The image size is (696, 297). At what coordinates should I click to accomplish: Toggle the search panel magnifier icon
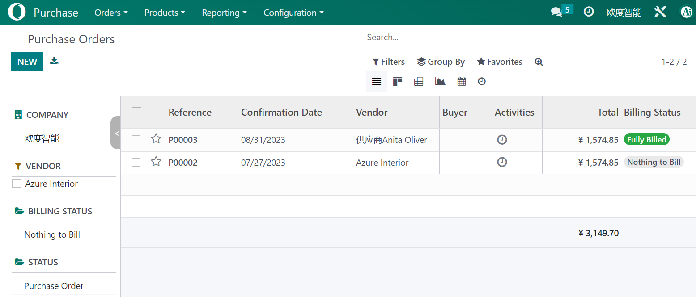pyautogui.click(x=539, y=62)
